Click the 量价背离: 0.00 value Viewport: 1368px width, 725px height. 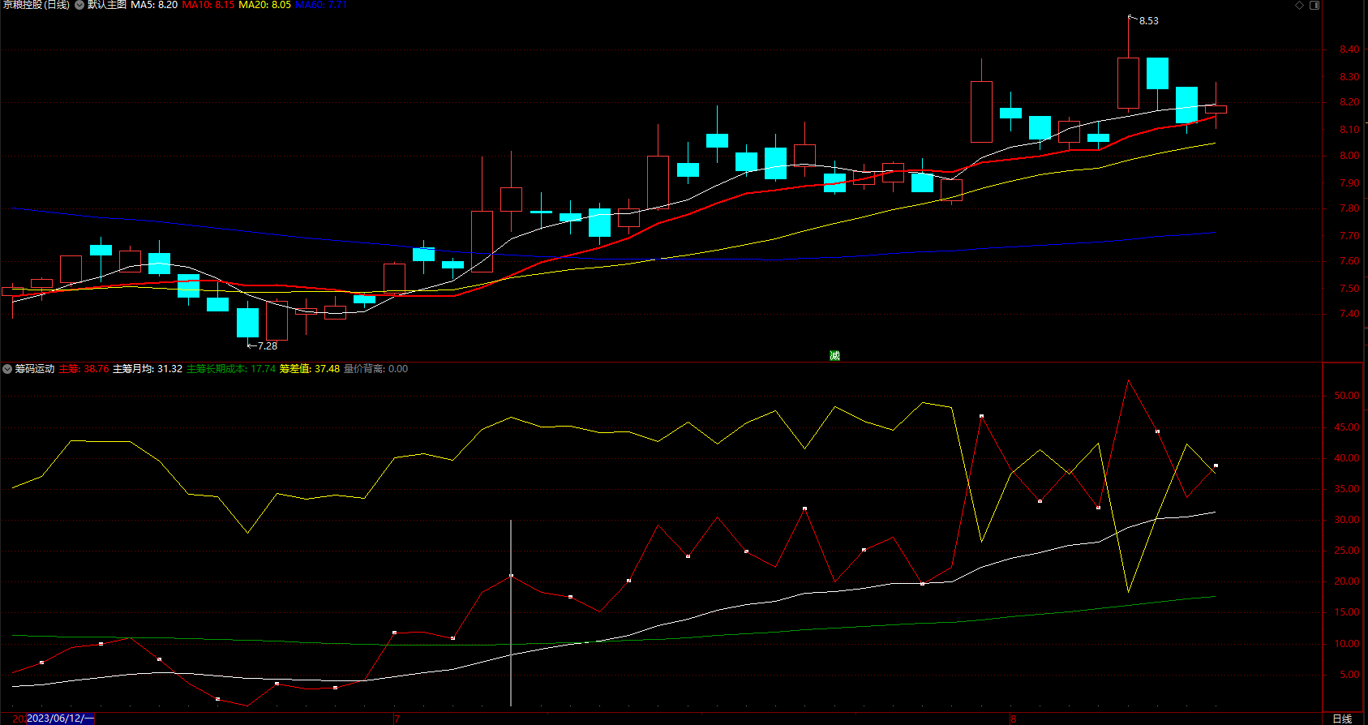376,369
